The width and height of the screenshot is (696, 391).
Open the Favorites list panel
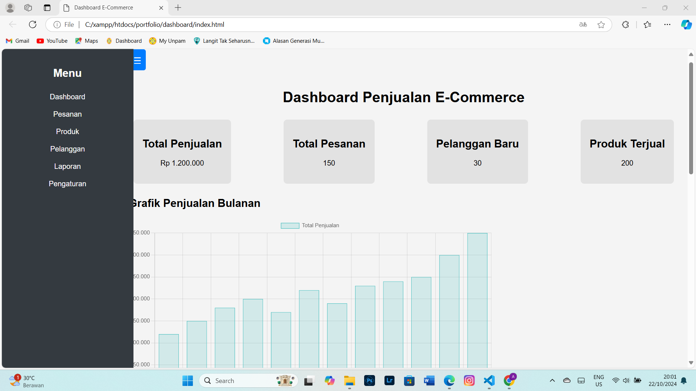647,24
